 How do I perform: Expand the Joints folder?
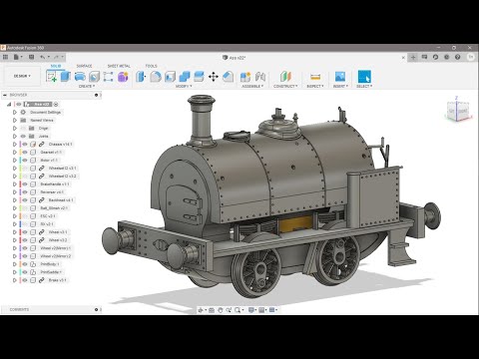(15, 137)
